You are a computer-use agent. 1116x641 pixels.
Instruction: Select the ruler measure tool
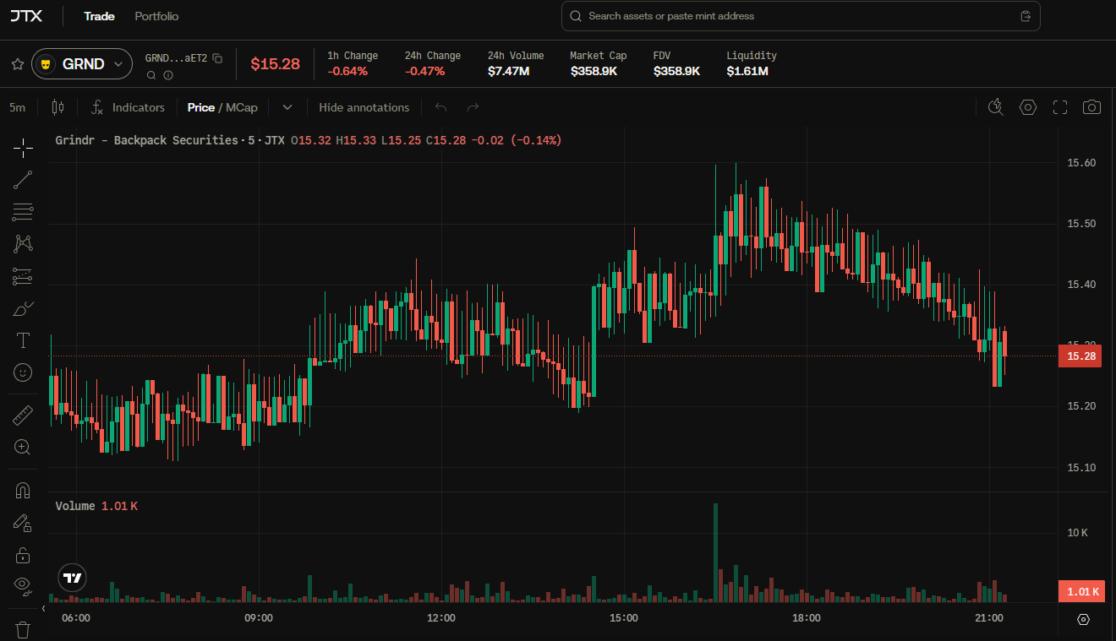pos(23,416)
